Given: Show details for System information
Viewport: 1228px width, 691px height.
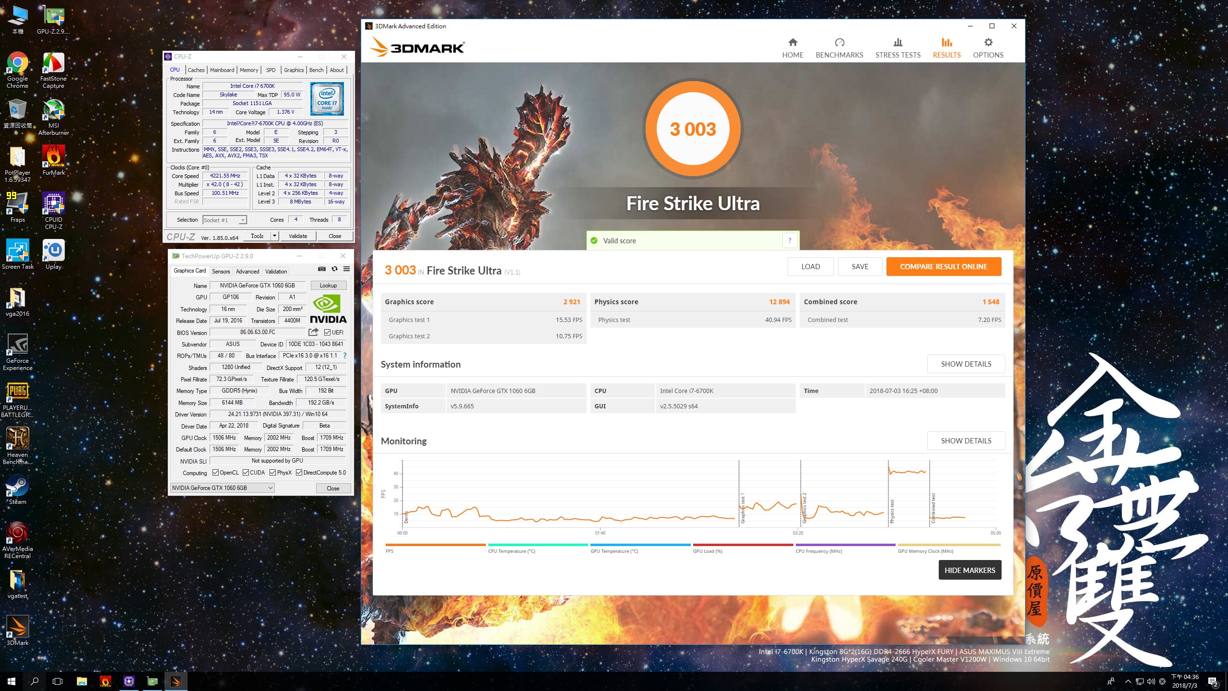Looking at the screenshot, I should click(966, 364).
